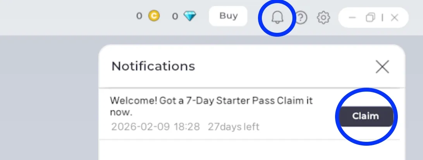Click the help question mark icon

pyautogui.click(x=301, y=17)
